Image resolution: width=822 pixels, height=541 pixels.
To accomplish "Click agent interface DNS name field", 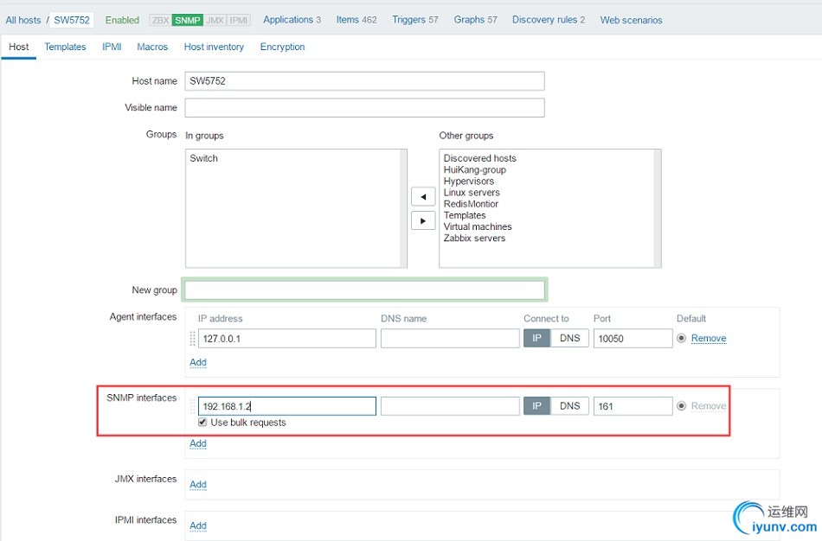I will [450, 338].
